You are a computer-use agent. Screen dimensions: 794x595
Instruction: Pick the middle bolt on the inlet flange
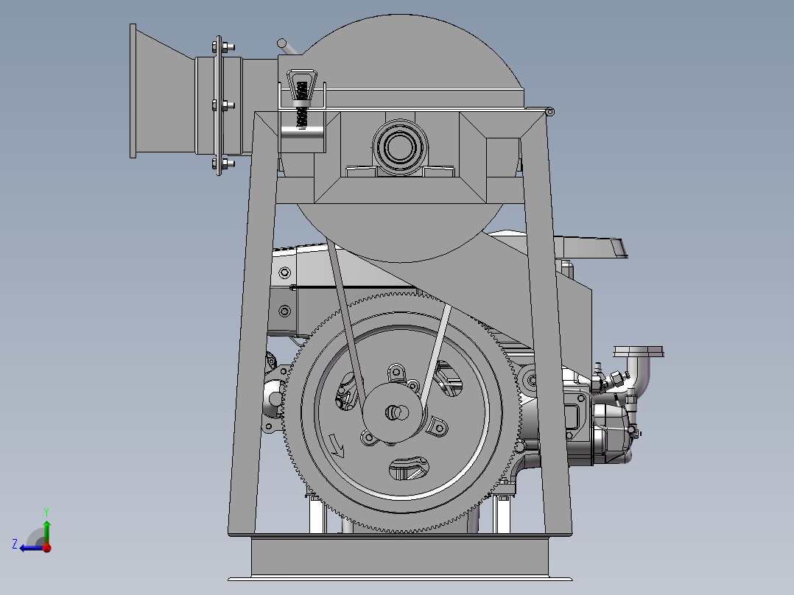coord(222,105)
